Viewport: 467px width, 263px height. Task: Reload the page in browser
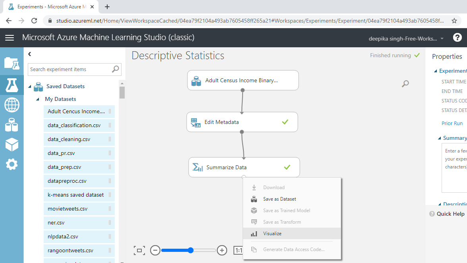[x=34, y=21]
